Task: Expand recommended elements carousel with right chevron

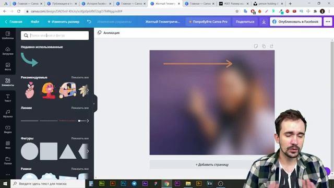Action: coord(88,90)
